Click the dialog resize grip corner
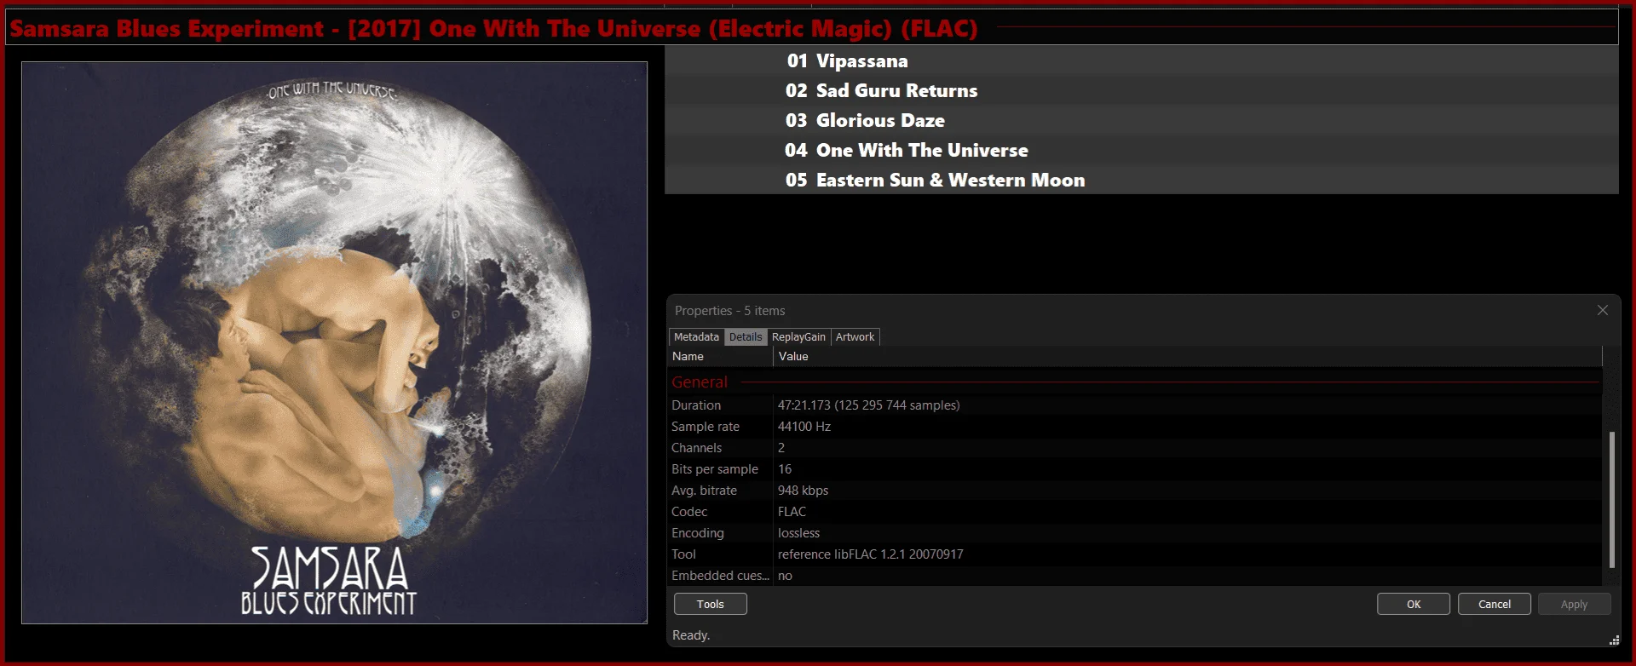 click(x=1614, y=640)
